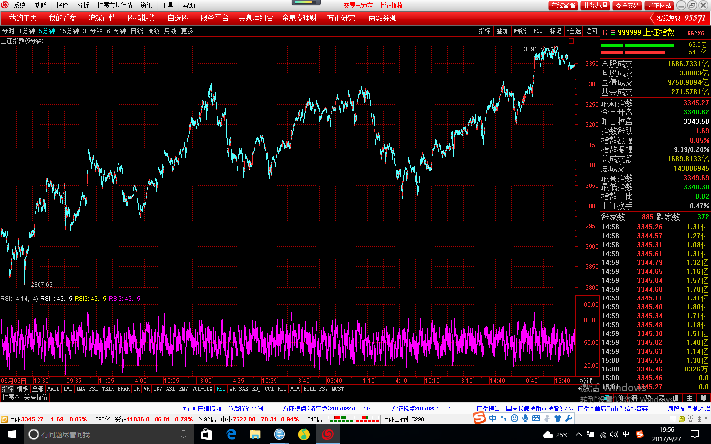Switch chart to 日线 period
711x444 pixels.
pyautogui.click(x=137, y=31)
